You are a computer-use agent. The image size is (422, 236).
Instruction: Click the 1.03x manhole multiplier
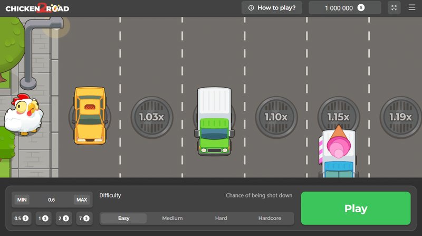point(151,117)
